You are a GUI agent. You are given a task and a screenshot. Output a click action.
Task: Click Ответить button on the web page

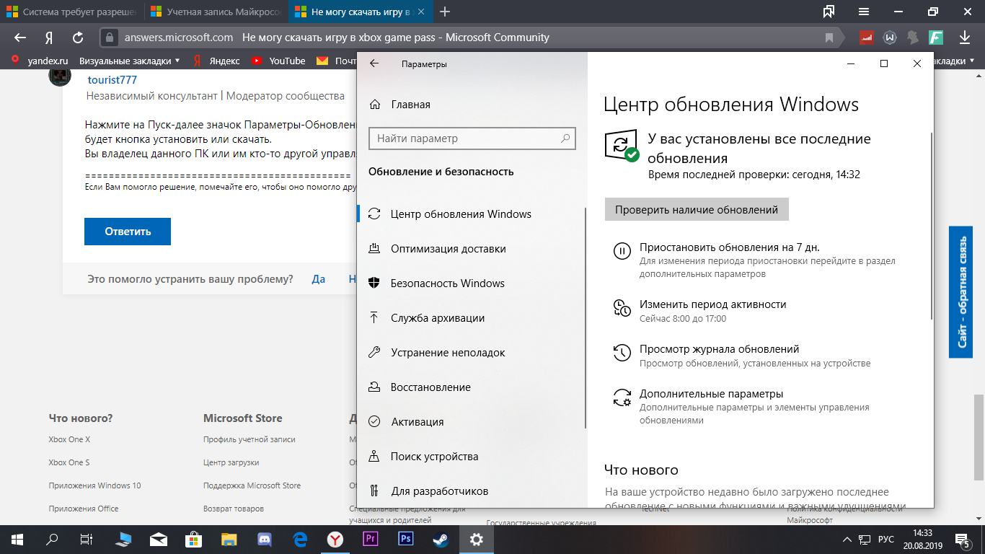click(128, 232)
